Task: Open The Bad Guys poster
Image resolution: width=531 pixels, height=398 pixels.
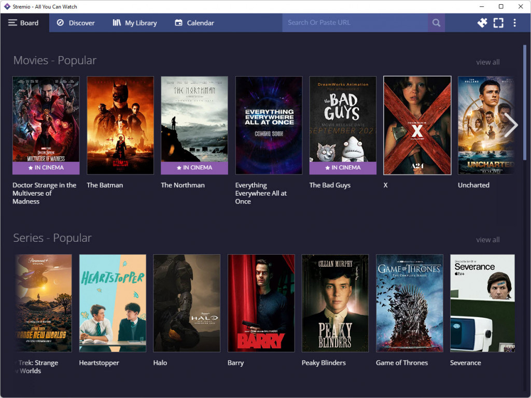Action: (x=343, y=126)
